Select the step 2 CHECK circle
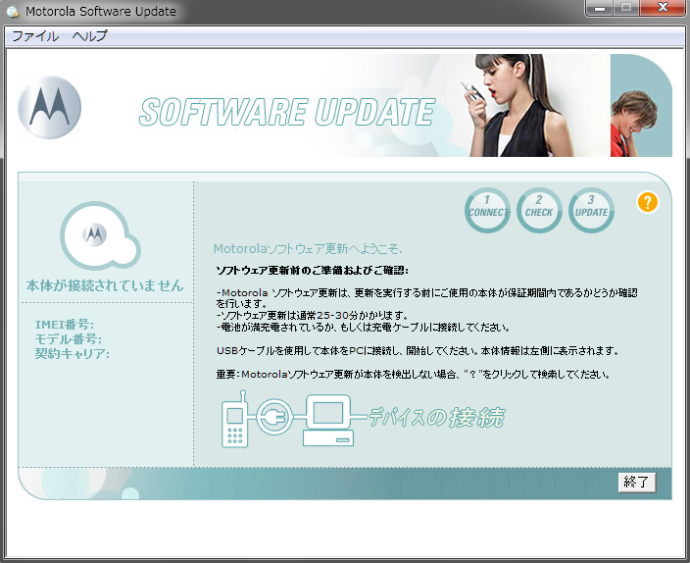This screenshot has width=690, height=563. point(539,210)
